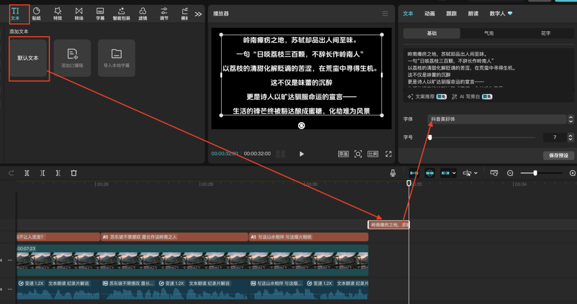The image size is (577, 304).
Task: Open the 滤镜 filters panel
Action: coord(143,14)
